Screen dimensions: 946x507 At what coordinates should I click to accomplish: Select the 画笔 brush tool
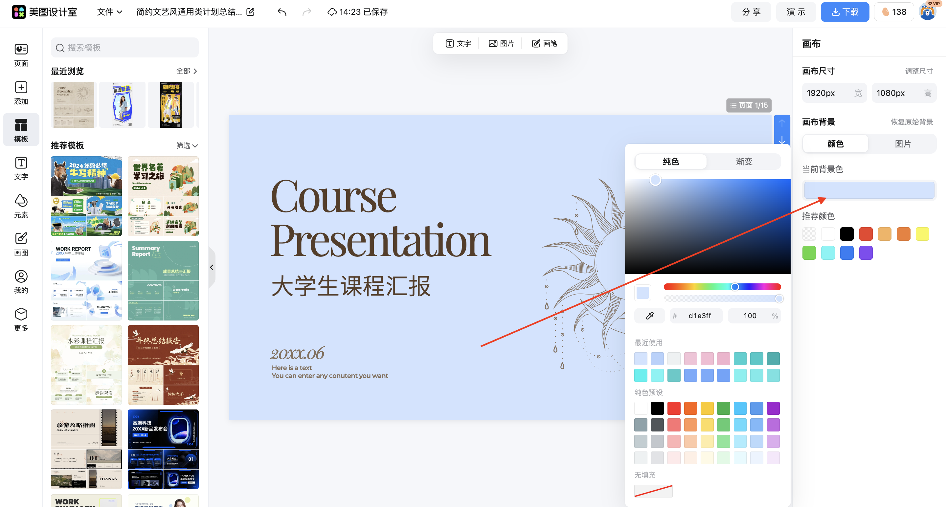click(x=544, y=43)
